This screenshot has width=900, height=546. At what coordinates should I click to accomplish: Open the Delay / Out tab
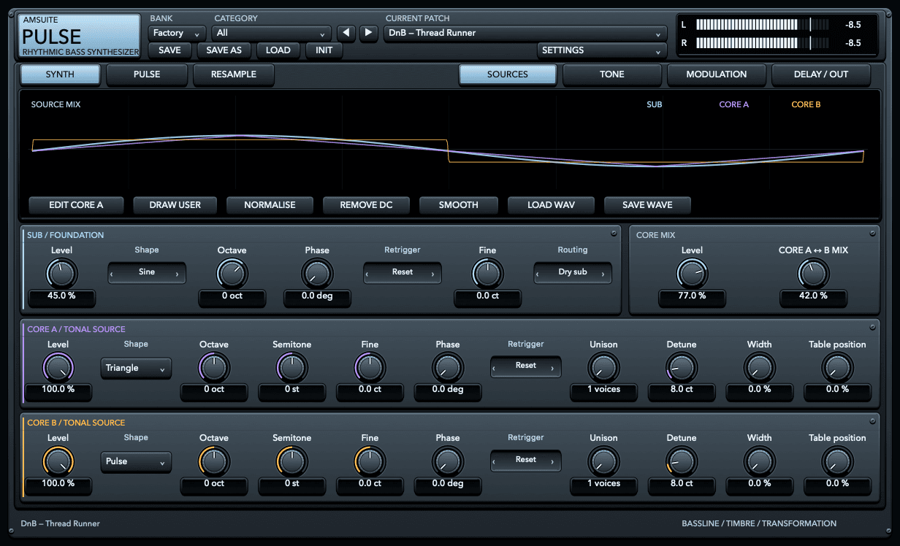[x=821, y=74]
